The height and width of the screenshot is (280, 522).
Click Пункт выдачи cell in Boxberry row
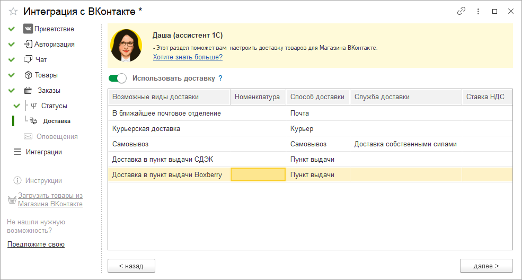317,175
